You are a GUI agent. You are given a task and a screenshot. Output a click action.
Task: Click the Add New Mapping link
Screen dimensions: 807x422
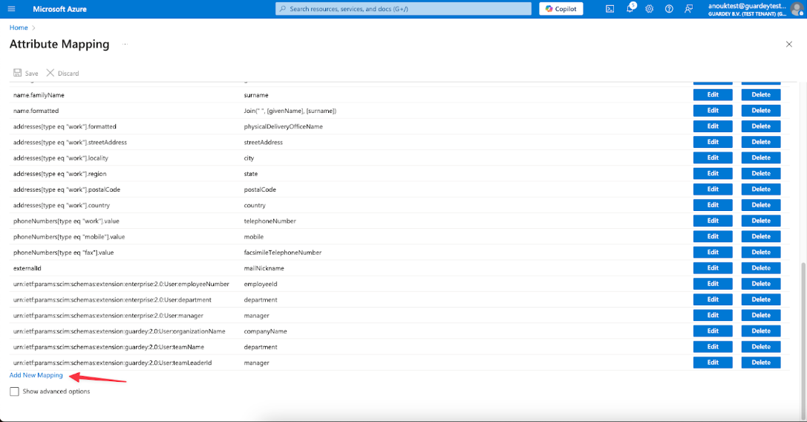click(36, 375)
